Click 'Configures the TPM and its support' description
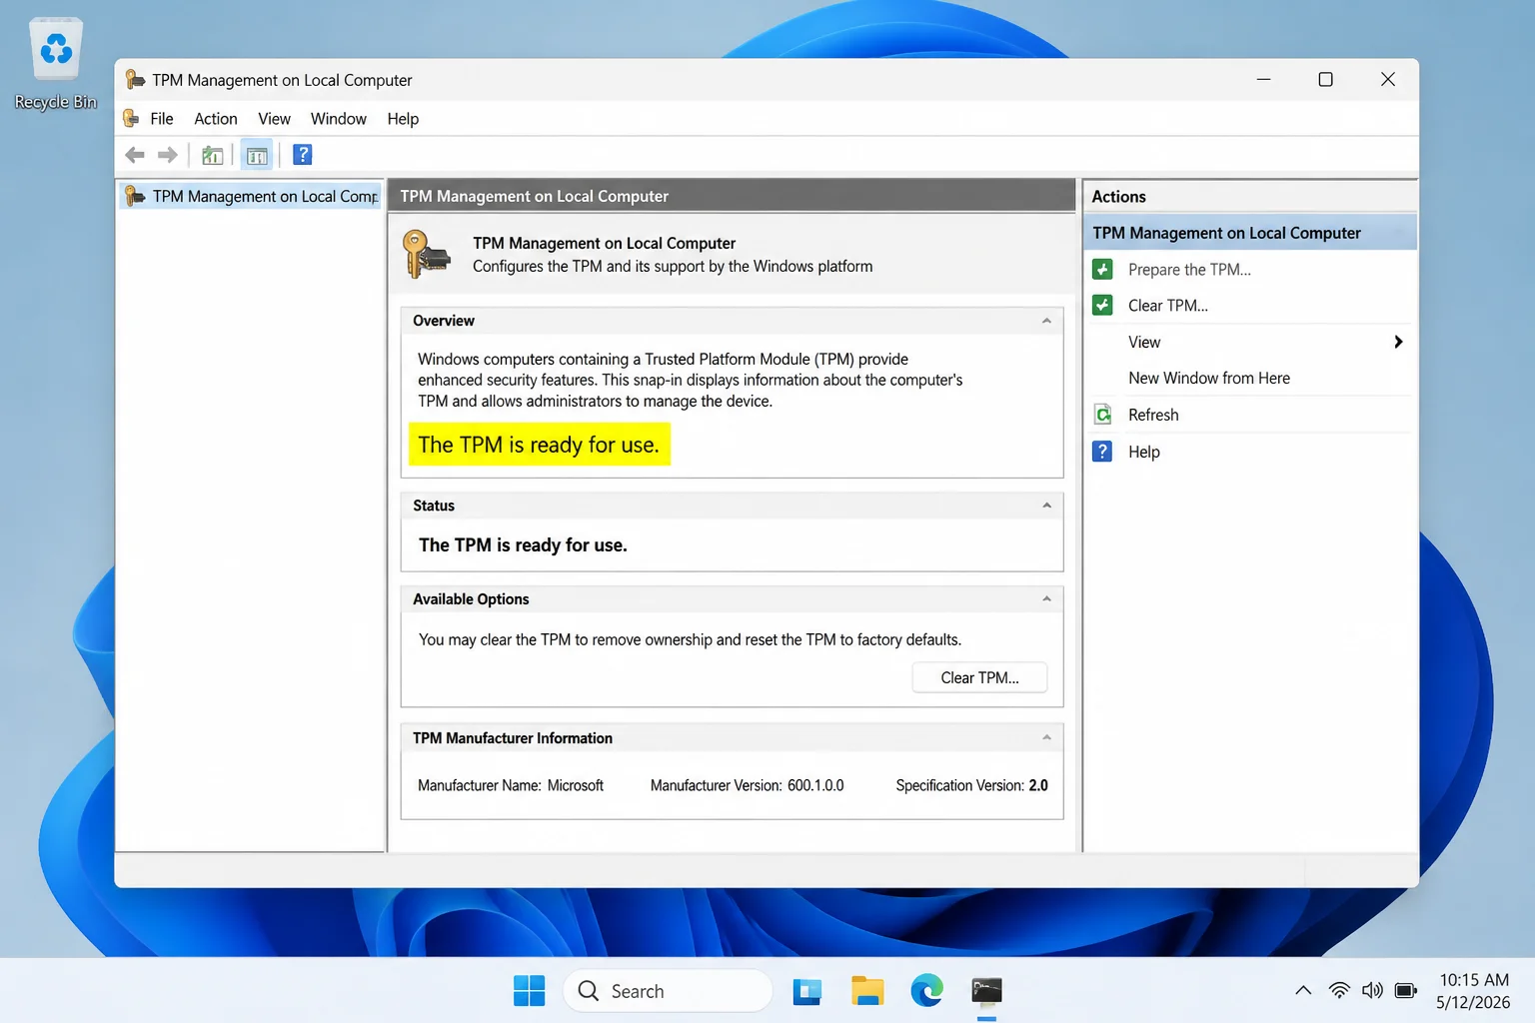Image resolution: width=1535 pixels, height=1023 pixels. point(673,267)
